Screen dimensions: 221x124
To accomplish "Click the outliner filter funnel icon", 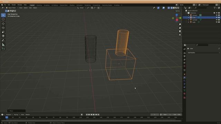I will (x=214, y=8).
